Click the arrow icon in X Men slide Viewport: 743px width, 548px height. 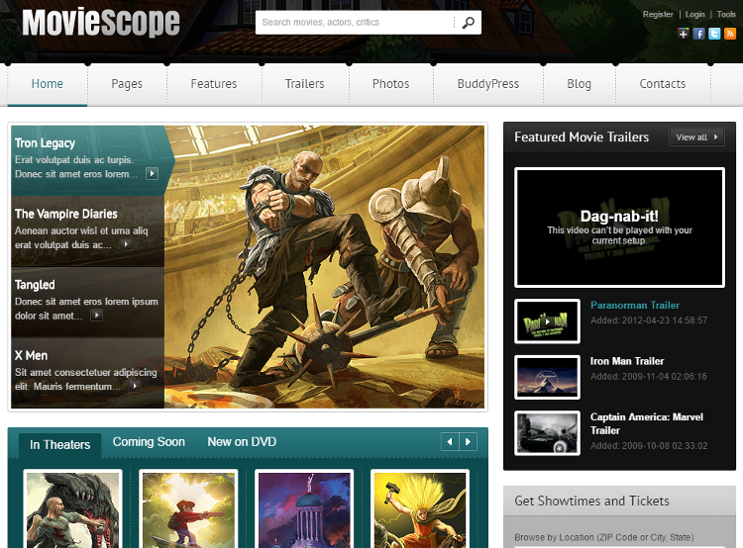(135, 386)
